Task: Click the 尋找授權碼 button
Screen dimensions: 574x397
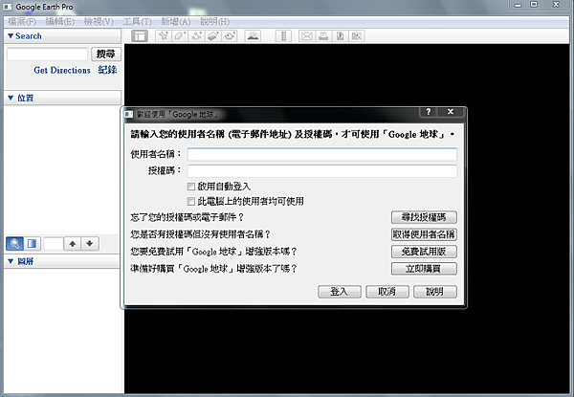Action: (x=424, y=217)
